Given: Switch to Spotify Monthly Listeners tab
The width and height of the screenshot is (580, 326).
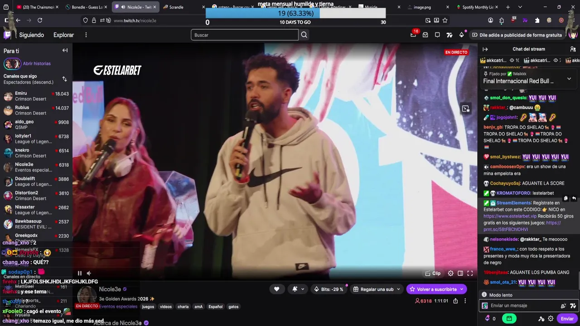Looking at the screenshot, I should [x=478, y=7].
